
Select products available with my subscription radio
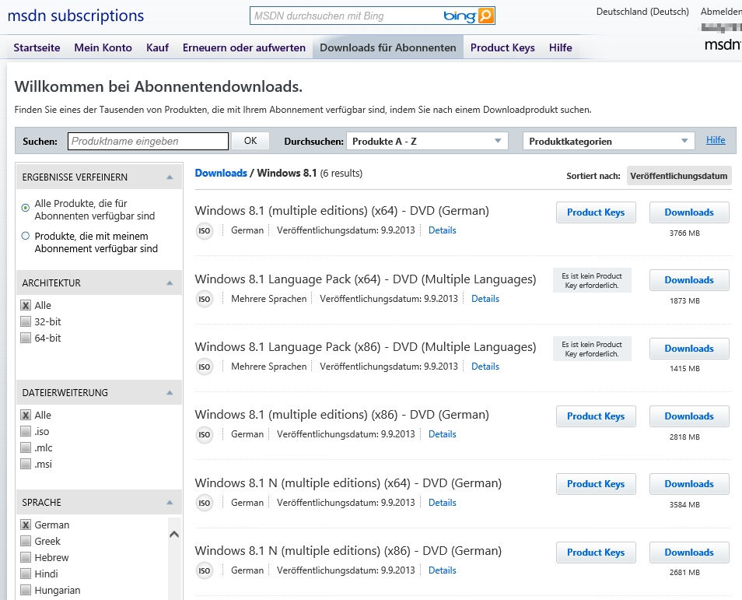pos(26,236)
